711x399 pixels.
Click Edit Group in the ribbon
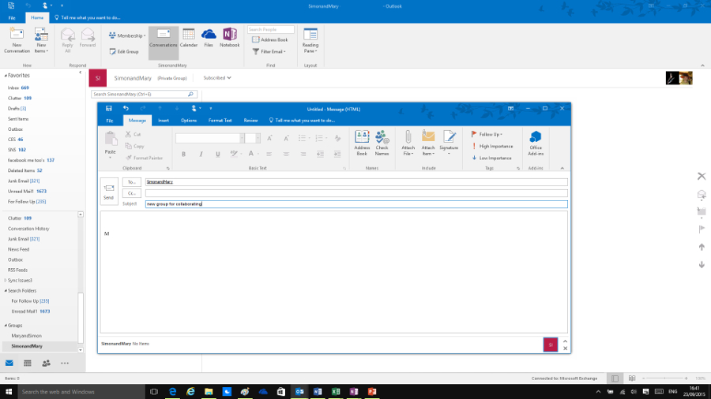click(x=124, y=51)
